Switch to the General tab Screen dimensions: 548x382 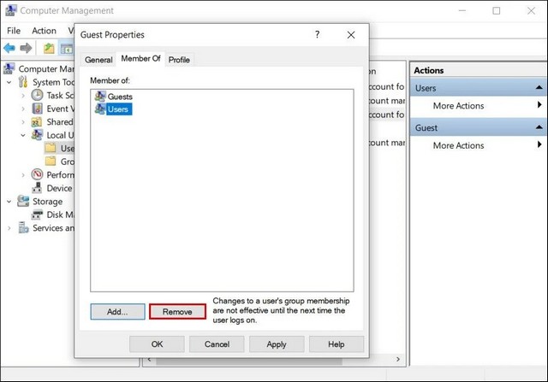98,60
